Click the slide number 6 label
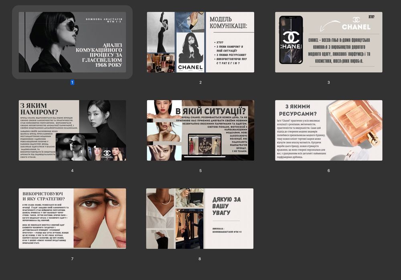 pyautogui.click(x=329, y=170)
